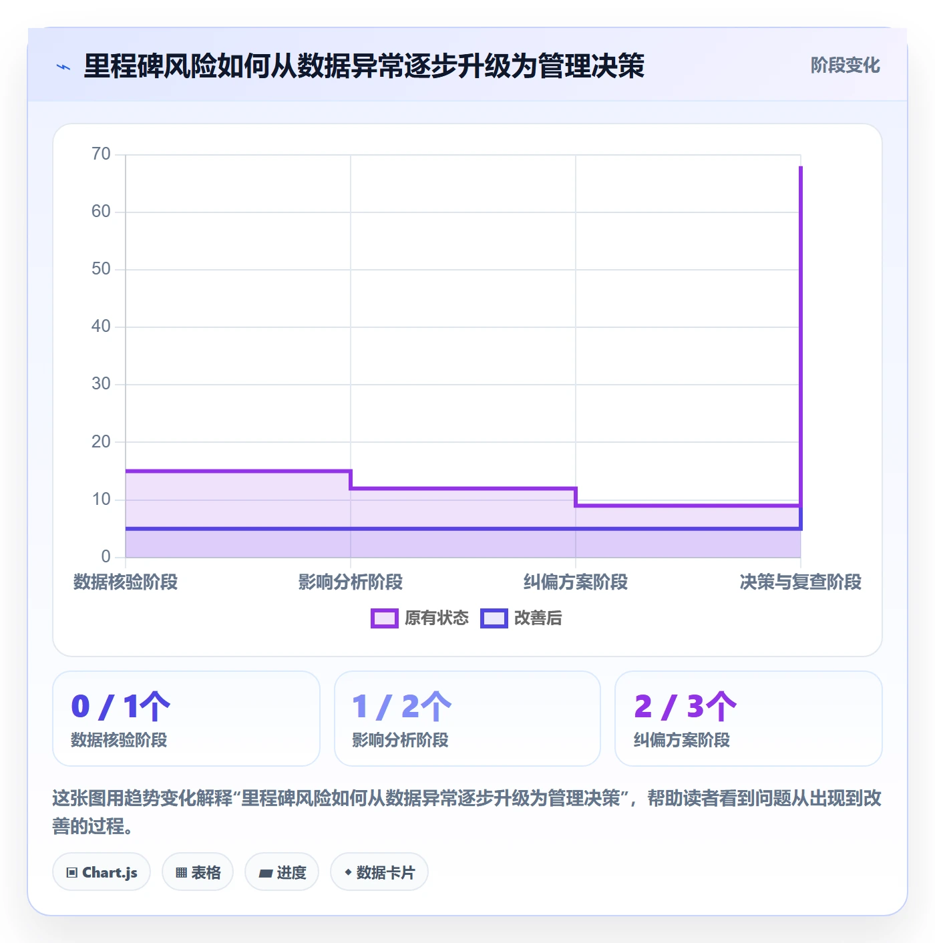Image resolution: width=935 pixels, height=943 pixels.
Task: Click the y-axis value 60
Action: click(x=101, y=212)
